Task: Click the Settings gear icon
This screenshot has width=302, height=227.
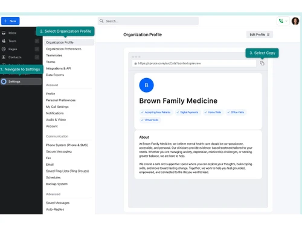Action: pos(4,82)
